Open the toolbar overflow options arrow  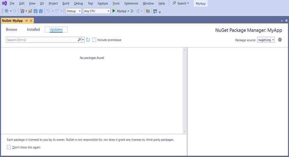pos(160,12)
